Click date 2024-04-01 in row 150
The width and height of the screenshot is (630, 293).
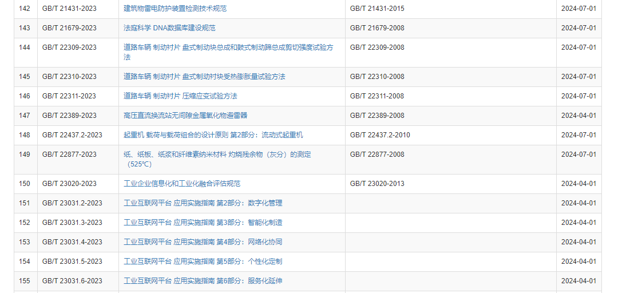point(579,184)
